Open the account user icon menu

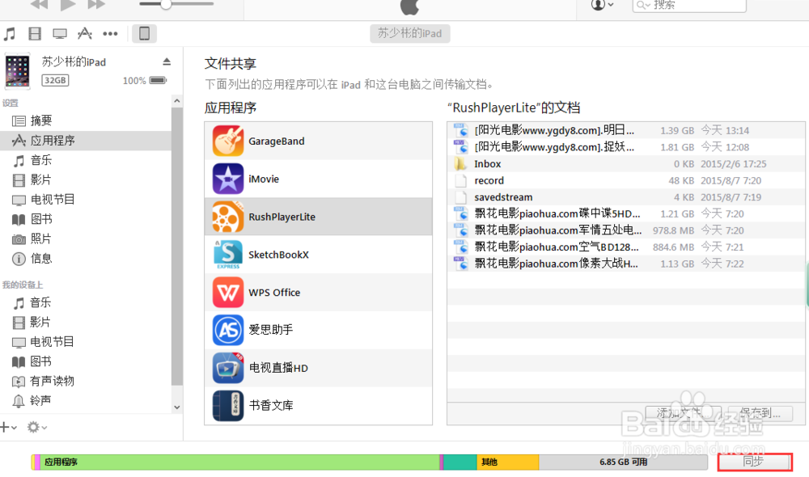[602, 5]
